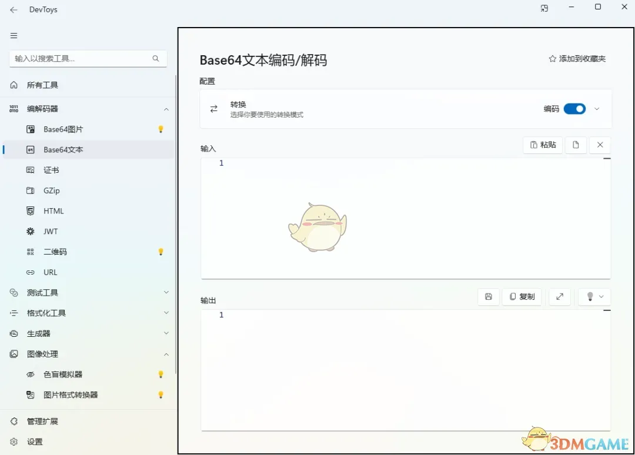Select the JWT tool in sidebar
This screenshot has height=455, width=635.
[x=50, y=231]
